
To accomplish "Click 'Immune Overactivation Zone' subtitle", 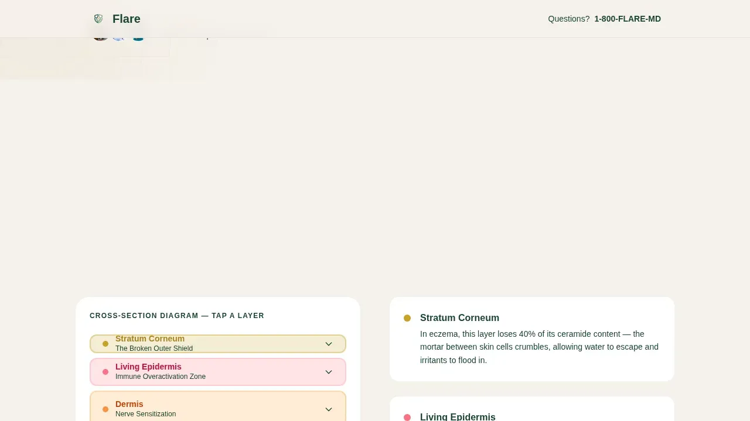I will tap(161, 377).
